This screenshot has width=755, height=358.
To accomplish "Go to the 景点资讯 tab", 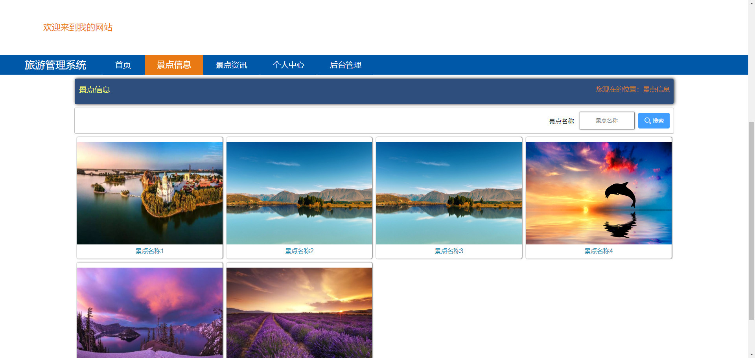I will point(231,65).
